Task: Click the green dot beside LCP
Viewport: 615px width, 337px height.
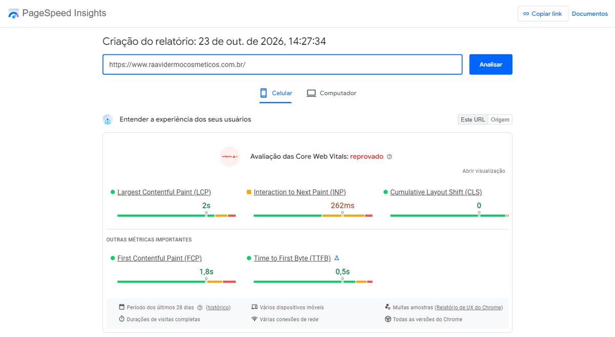Action: point(113,192)
